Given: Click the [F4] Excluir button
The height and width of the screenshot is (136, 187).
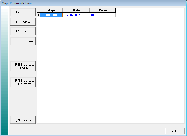Looking at the screenshot, I should click(x=23, y=31).
